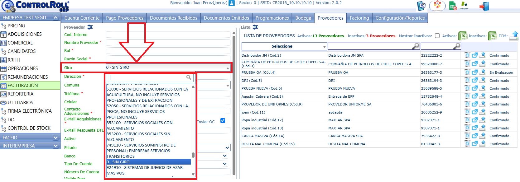The width and height of the screenshot is (520, 182).
Task: Open the Seleccione dropdown in provider list
Action: coord(284,46)
